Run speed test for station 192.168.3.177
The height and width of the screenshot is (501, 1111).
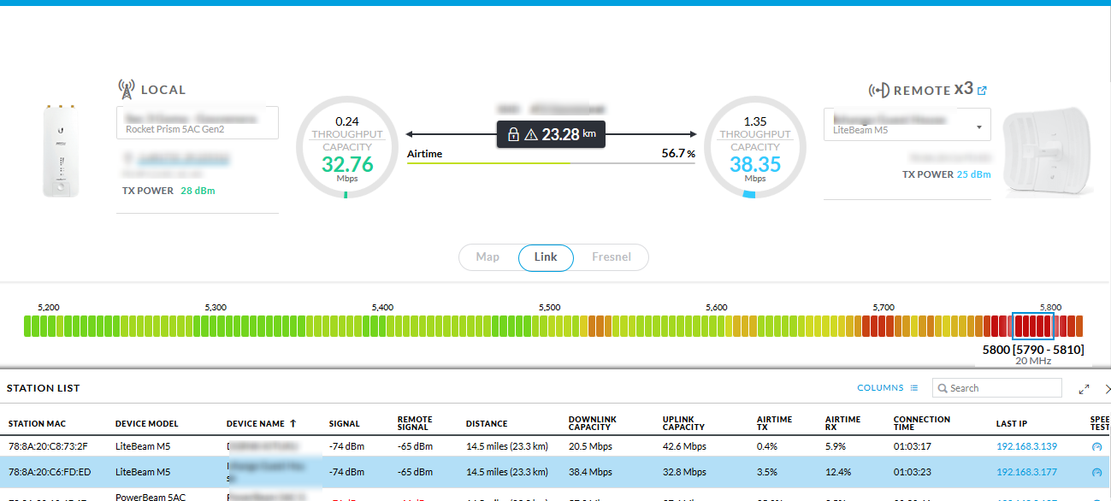1097,472
